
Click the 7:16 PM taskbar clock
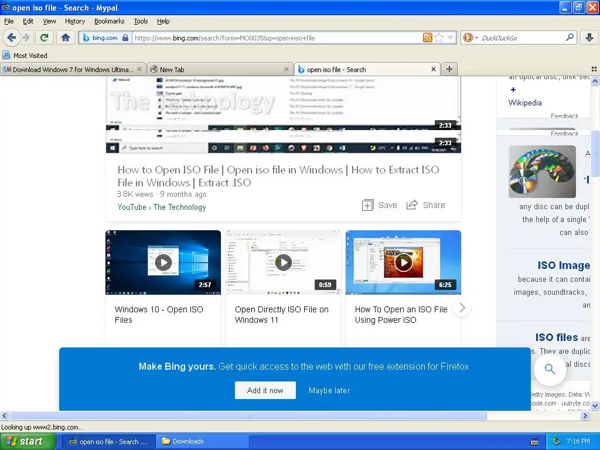pyautogui.click(x=578, y=441)
